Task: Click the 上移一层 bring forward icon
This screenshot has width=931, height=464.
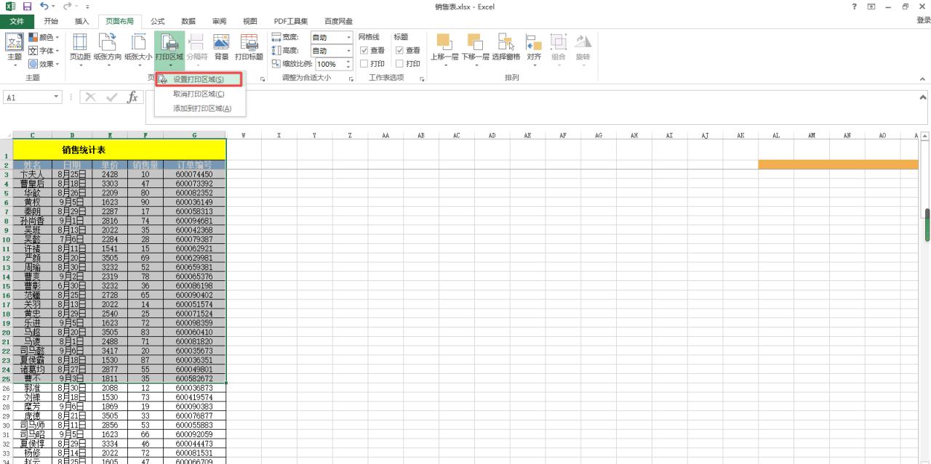Action: coord(444,42)
